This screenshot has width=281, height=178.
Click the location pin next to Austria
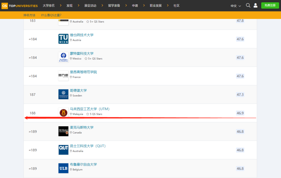pos(71,40)
